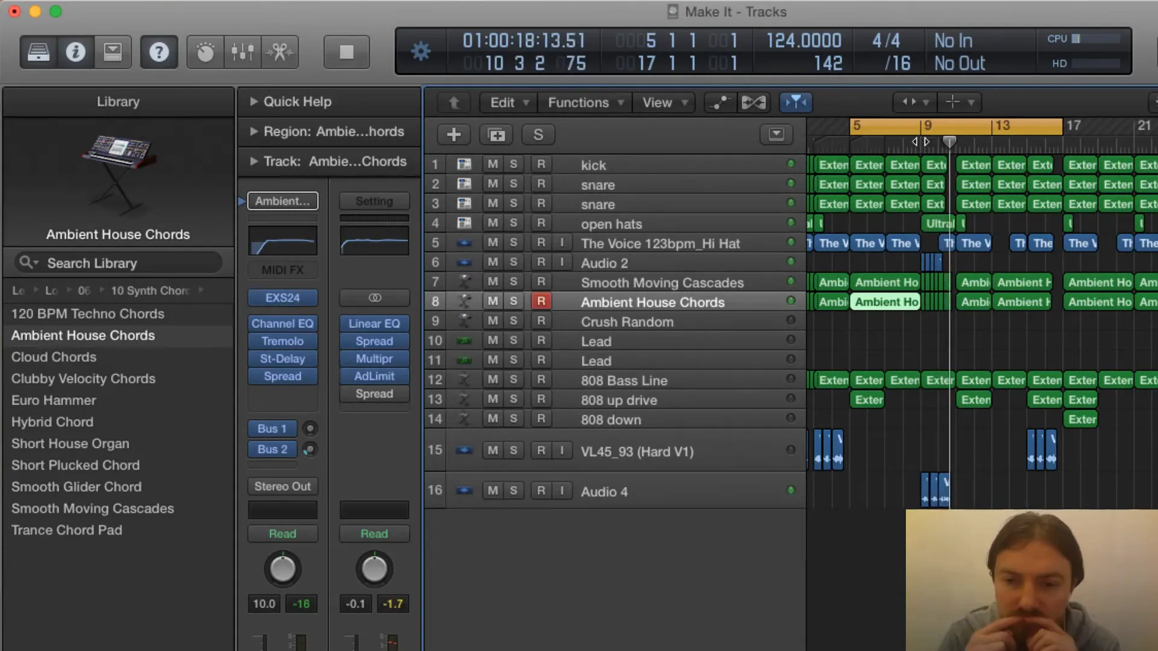Screen dimensions: 1158x651
Task: Click the kick track drum icon
Action: pyautogui.click(x=464, y=164)
